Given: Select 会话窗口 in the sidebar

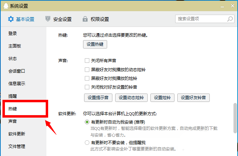Looking at the screenshot, I should point(17,71).
